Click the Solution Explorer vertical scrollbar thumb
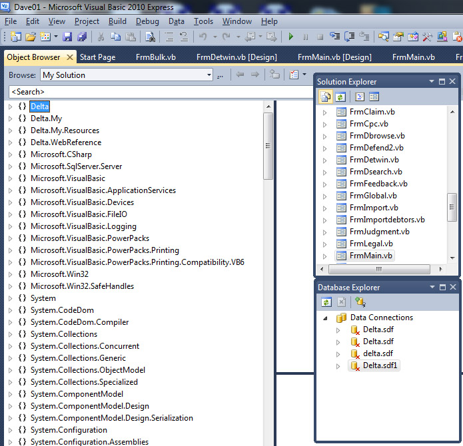Image resolution: width=463 pixels, height=446 pixels. pyautogui.click(x=452, y=207)
